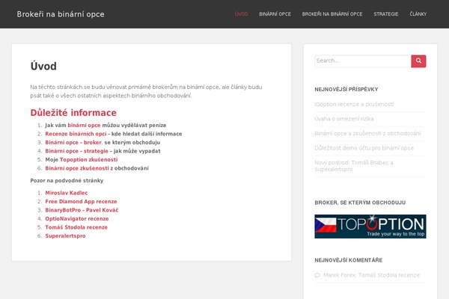The width and height of the screenshot is (449, 299).
Task: Open the Strategie menu item
Action: 385,14
